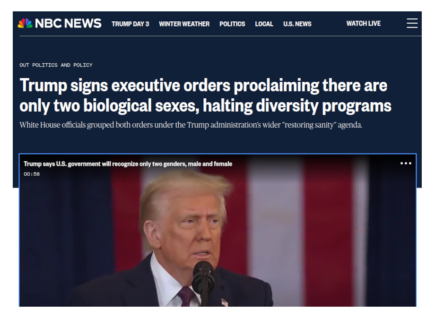
Task: Click the 00:58 video duration label
Action: pos(32,174)
